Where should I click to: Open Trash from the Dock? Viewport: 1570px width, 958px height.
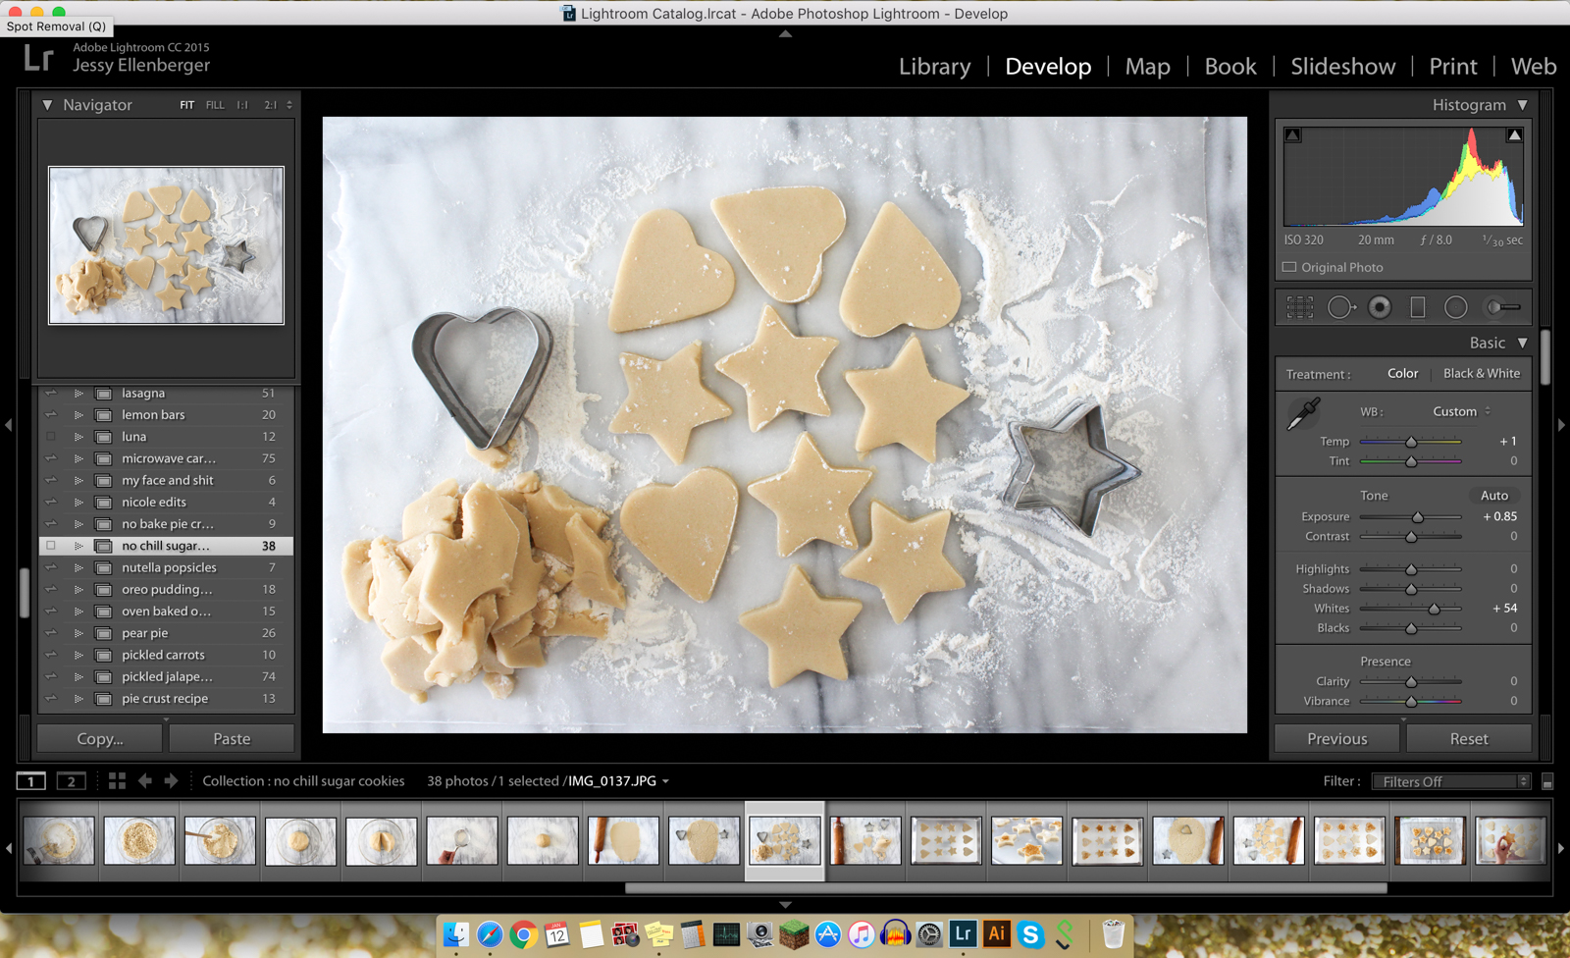[x=1114, y=933]
